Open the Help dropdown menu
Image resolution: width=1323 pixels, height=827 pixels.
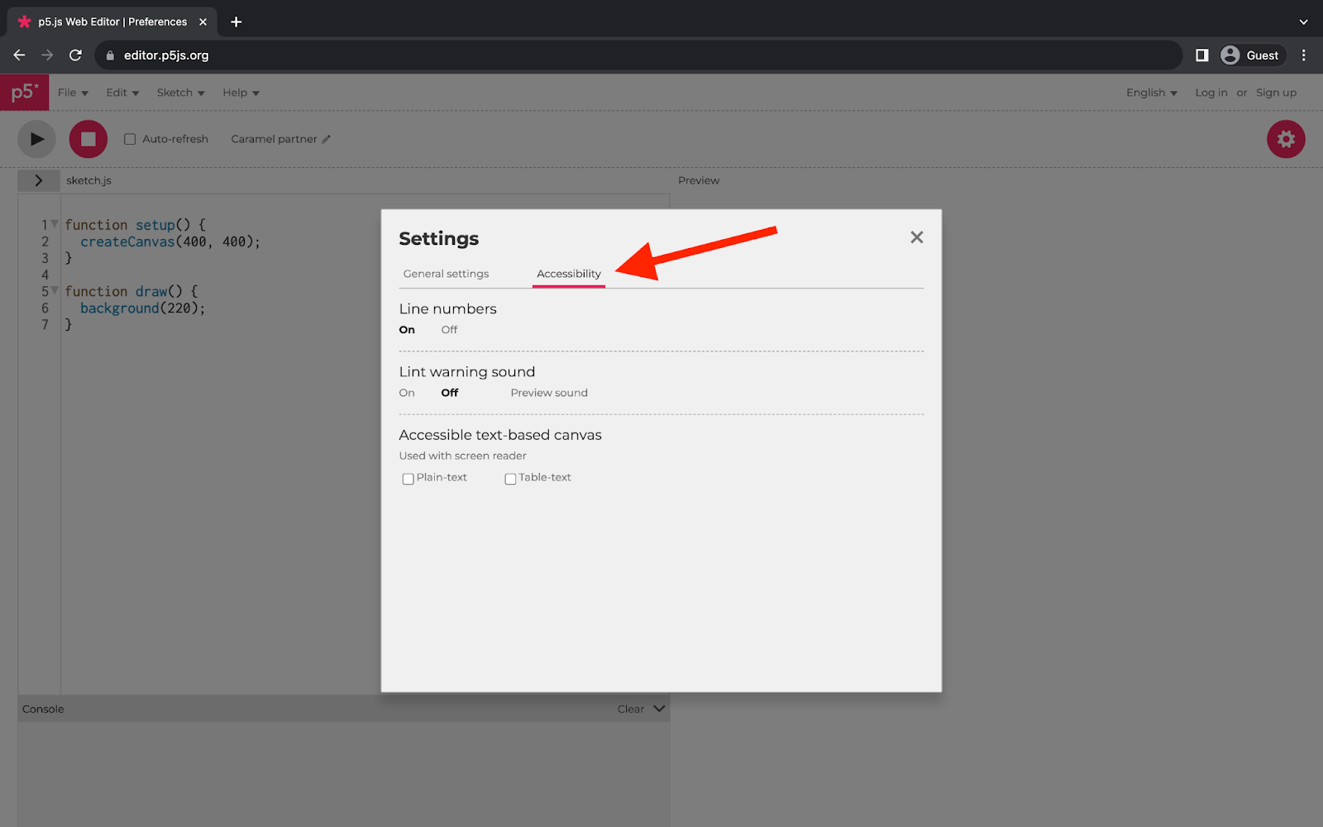click(x=240, y=93)
